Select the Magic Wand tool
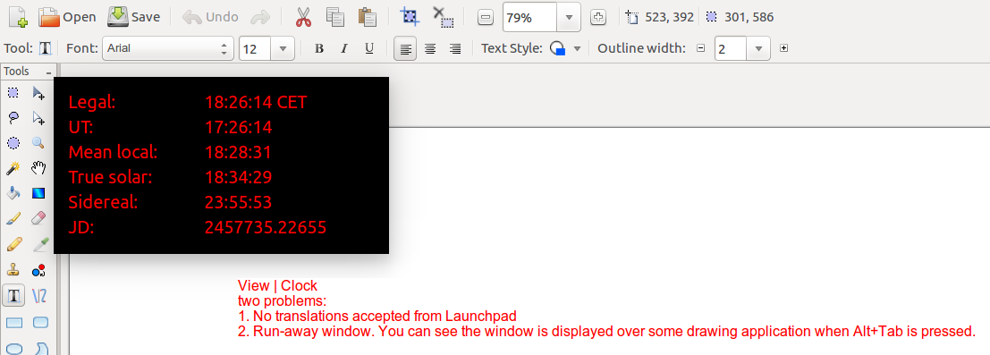990x355 pixels. (13, 168)
